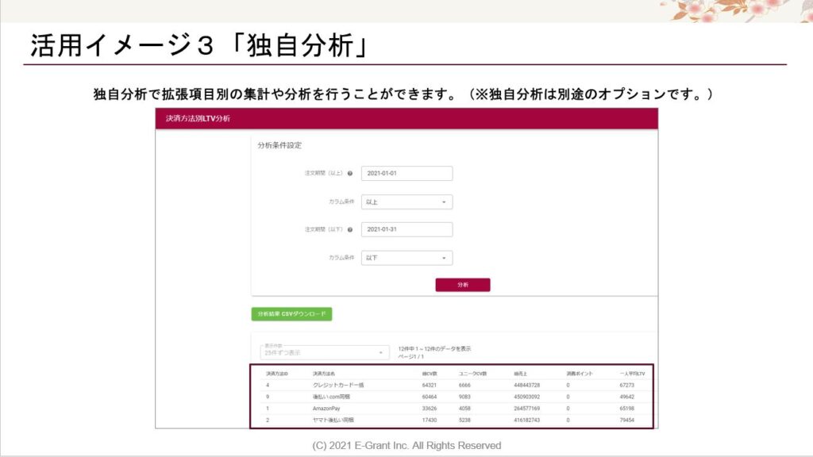The height and width of the screenshot is (457, 813).
Task: Click the 分析 button
Action: pos(463,285)
